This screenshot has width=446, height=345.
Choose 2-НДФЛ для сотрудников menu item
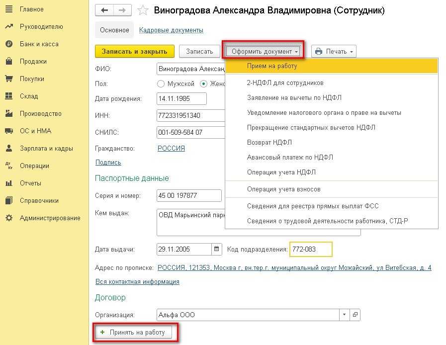pos(331,83)
